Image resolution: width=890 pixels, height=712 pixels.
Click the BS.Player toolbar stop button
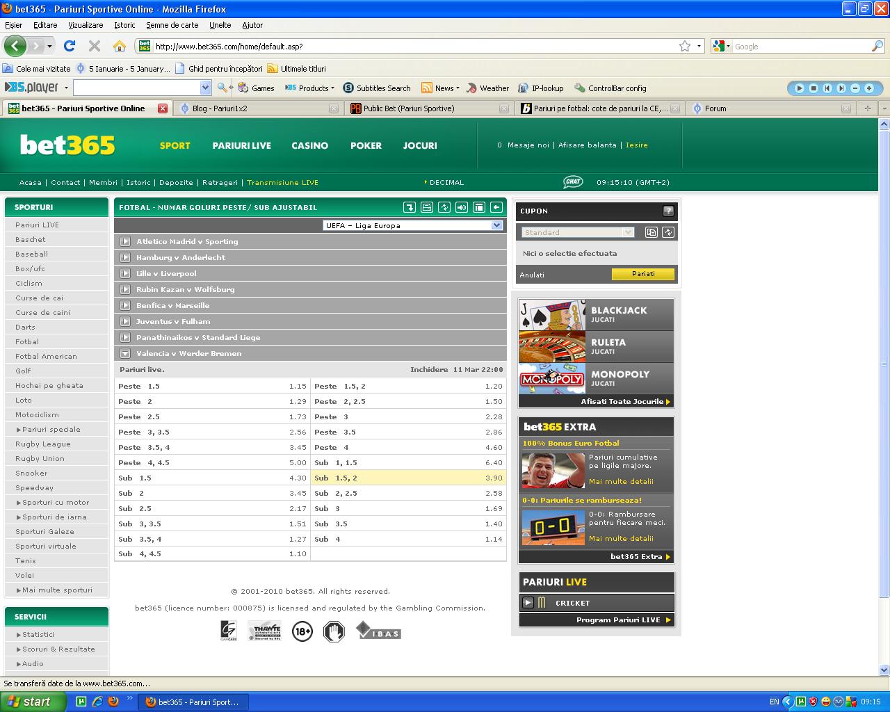[814, 88]
